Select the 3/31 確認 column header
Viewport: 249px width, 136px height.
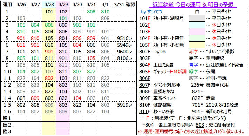tap(124, 5)
